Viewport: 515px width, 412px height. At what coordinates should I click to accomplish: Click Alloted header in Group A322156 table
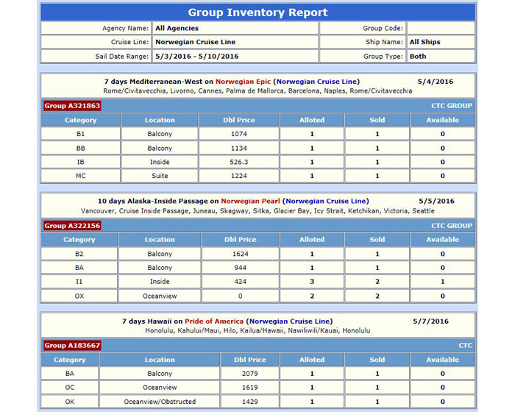[x=312, y=240]
